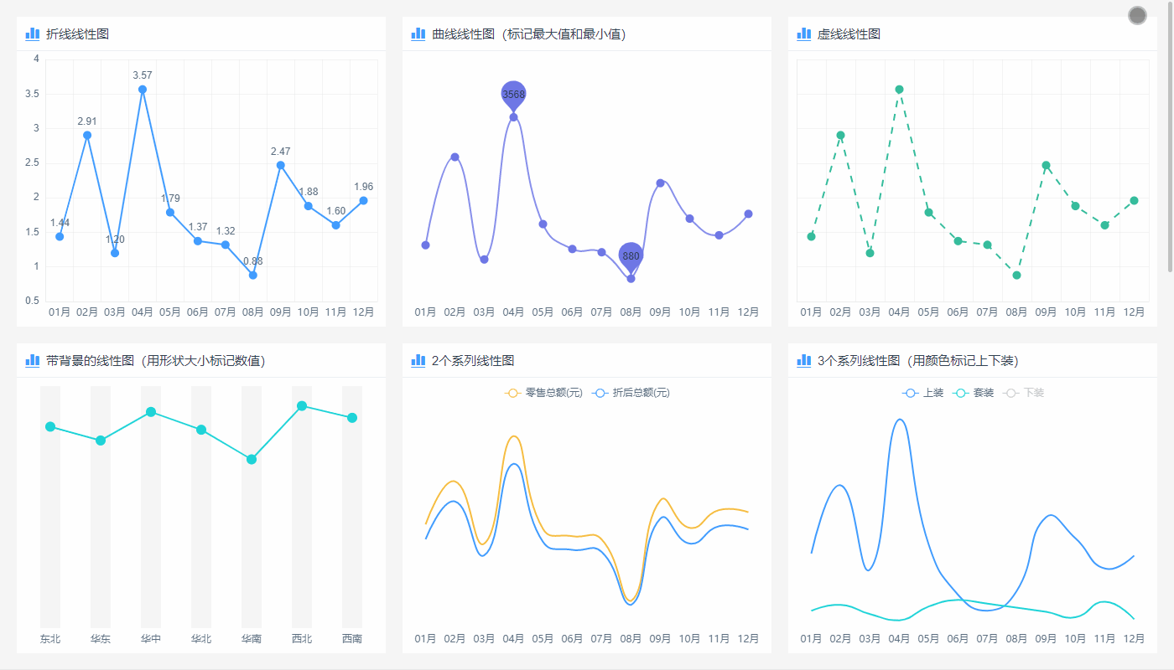Click the 0.88 data point for 08月
The height and width of the screenshot is (670, 1174).
(x=253, y=275)
